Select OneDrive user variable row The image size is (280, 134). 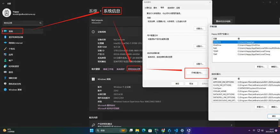[246, 45]
